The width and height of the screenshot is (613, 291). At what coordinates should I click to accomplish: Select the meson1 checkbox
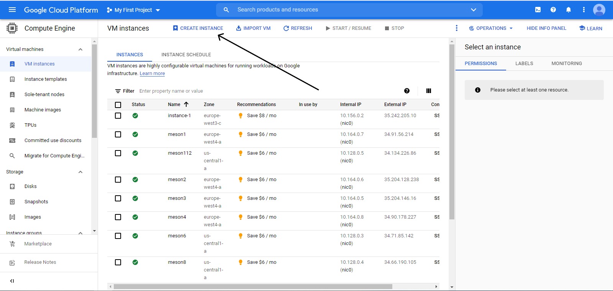point(118,134)
